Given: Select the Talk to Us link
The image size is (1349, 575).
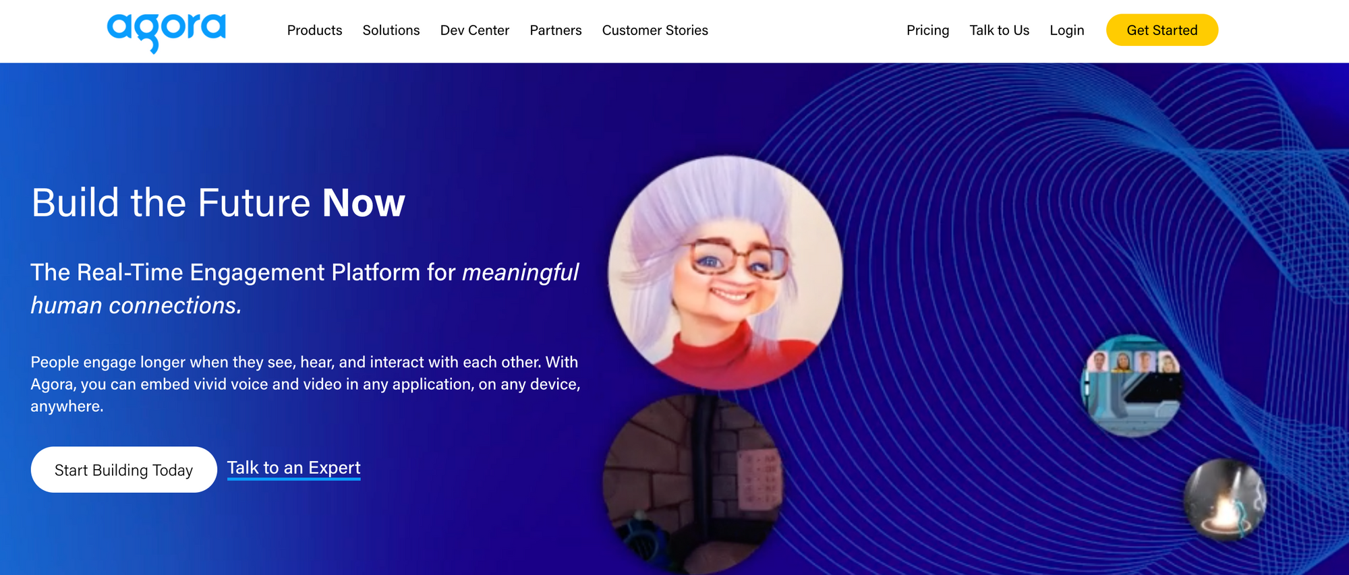Looking at the screenshot, I should [1000, 30].
